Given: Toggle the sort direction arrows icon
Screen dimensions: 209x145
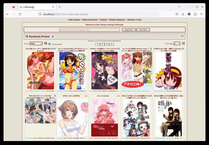Looking at the screenshot, I should click(45, 44).
